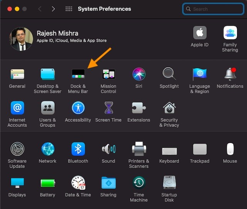Minimize the window with yellow button

[17, 9]
